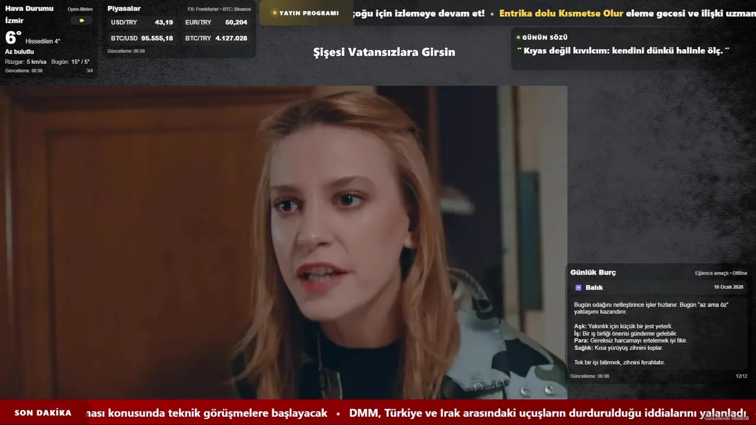Screen dimensions: 756x425
Task: Click the Rüzgar 5 km/sa value
Action: [26, 61]
